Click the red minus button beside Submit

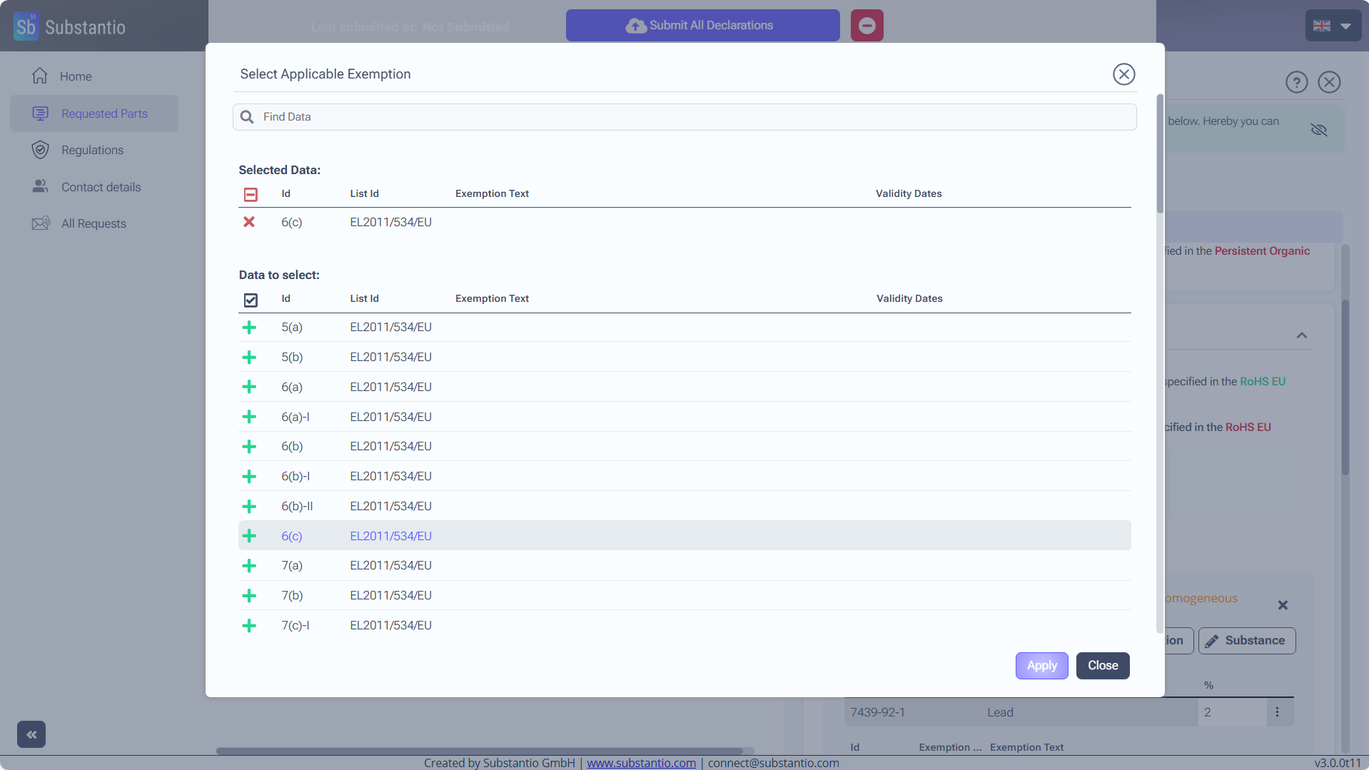point(867,26)
